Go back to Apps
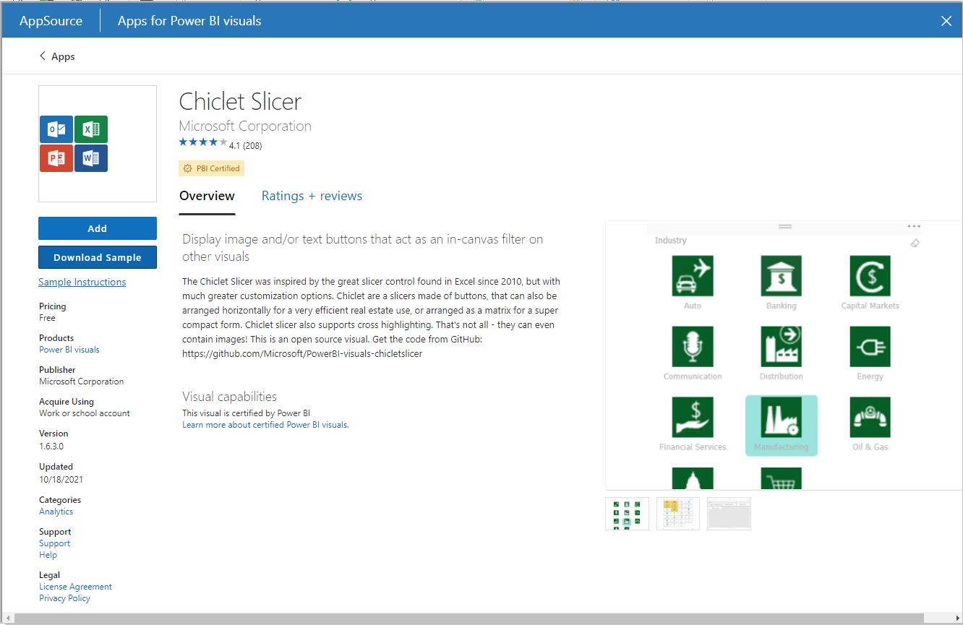This screenshot has height=625, width=963. pyautogui.click(x=57, y=56)
